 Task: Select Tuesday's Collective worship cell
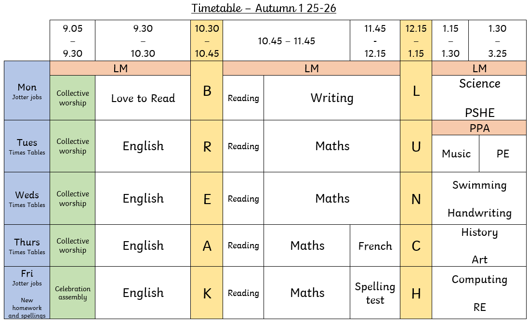click(x=73, y=146)
